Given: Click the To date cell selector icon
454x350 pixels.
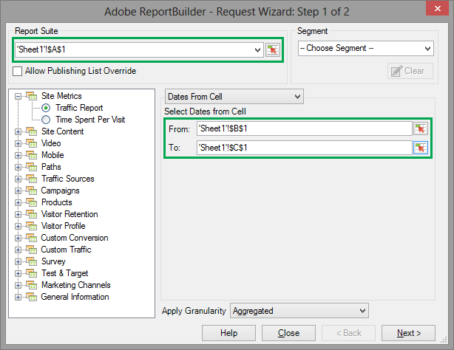Looking at the screenshot, I should 421,148.
